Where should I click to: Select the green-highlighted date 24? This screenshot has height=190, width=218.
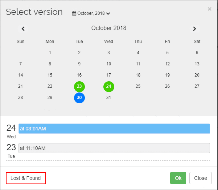(108, 87)
